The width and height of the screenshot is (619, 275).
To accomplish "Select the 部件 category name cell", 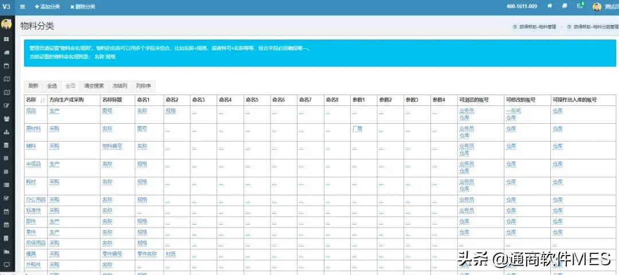I will click(31, 221).
